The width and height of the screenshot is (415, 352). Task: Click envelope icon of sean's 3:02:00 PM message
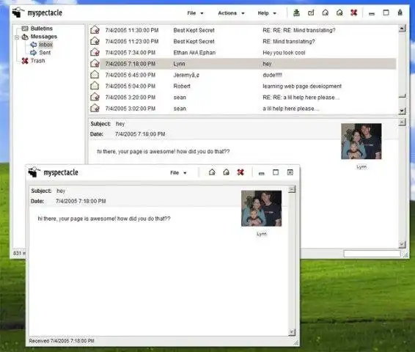tap(95, 109)
